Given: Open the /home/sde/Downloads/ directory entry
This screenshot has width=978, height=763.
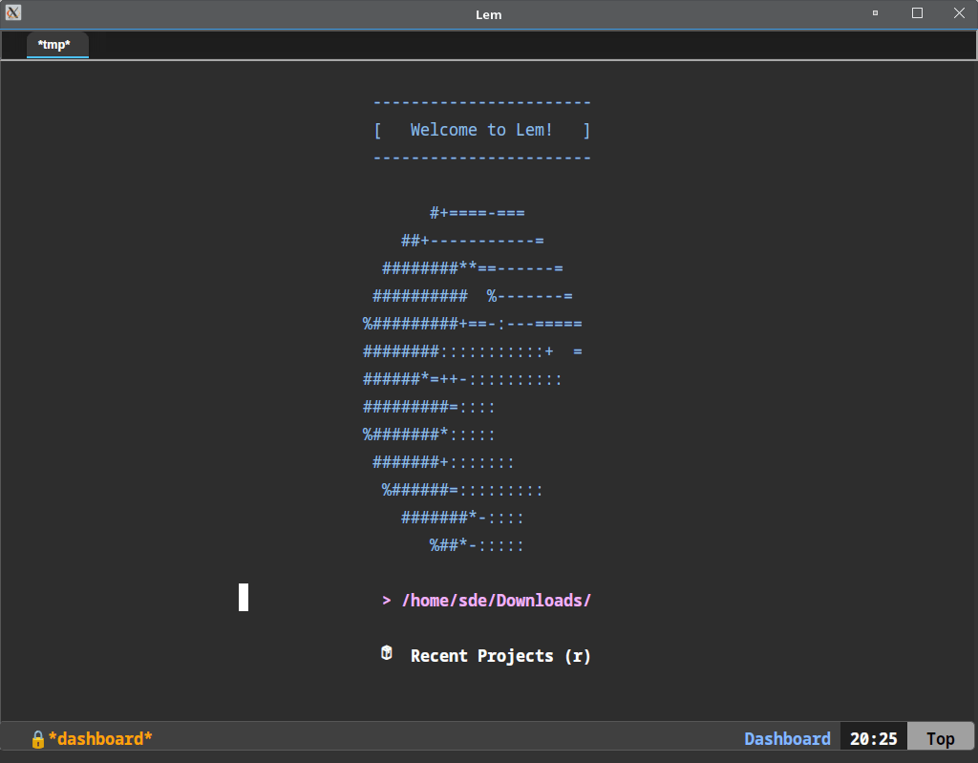Looking at the screenshot, I should 497,601.
